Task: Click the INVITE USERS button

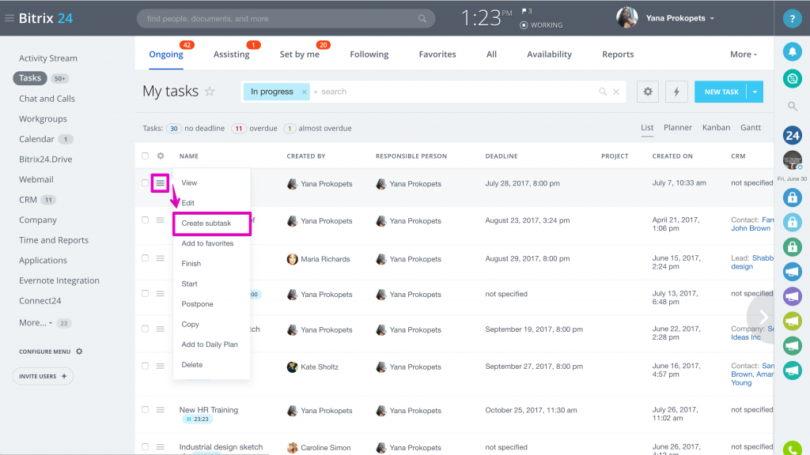Action: [x=43, y=376]
